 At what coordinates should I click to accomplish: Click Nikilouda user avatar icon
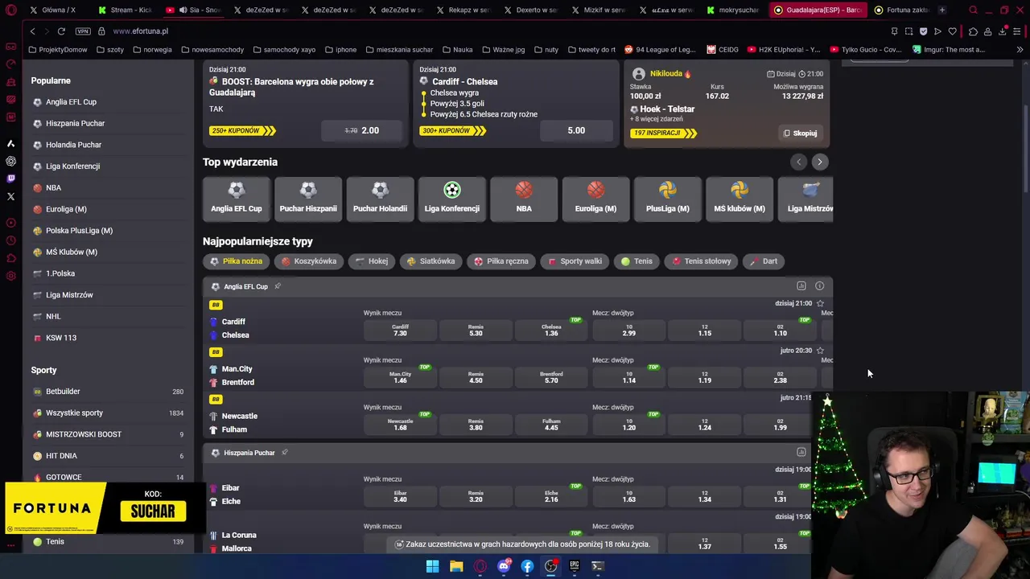(638, 73)
